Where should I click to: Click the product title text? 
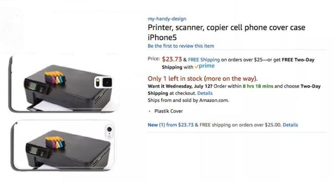point(226,32)
